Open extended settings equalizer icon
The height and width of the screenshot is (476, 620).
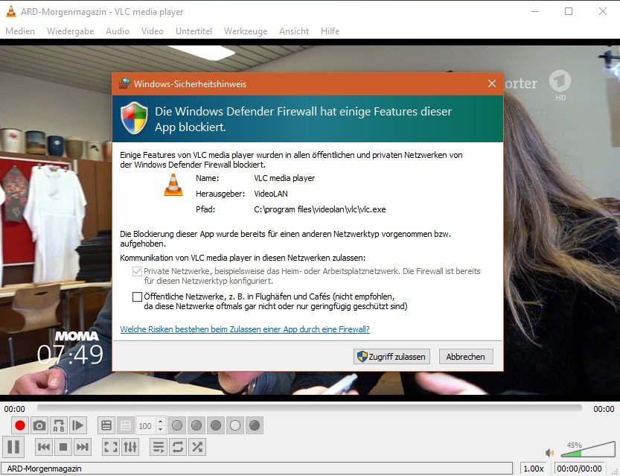pos(130,447)
